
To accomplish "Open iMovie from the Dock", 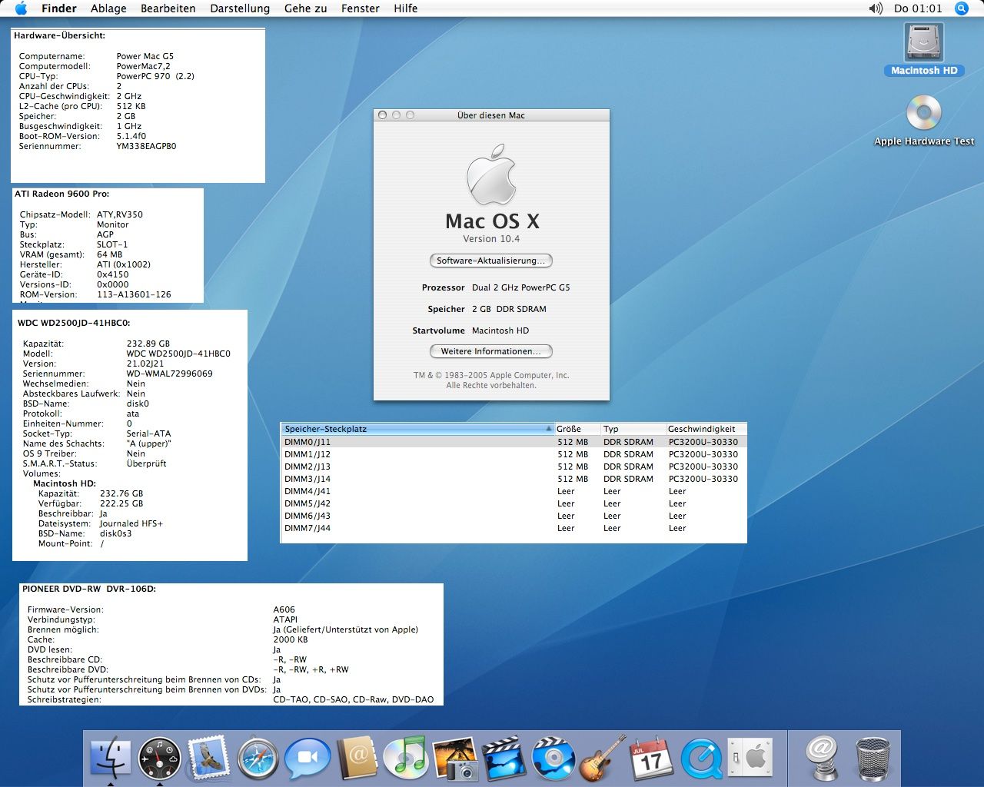I will click(x=504, y=758).
